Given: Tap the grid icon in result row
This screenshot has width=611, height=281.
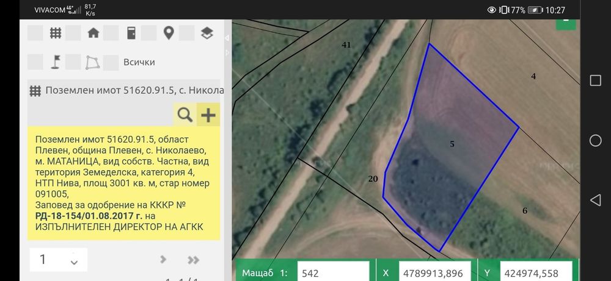Looking at the screenshot, I should pos(35,91).
